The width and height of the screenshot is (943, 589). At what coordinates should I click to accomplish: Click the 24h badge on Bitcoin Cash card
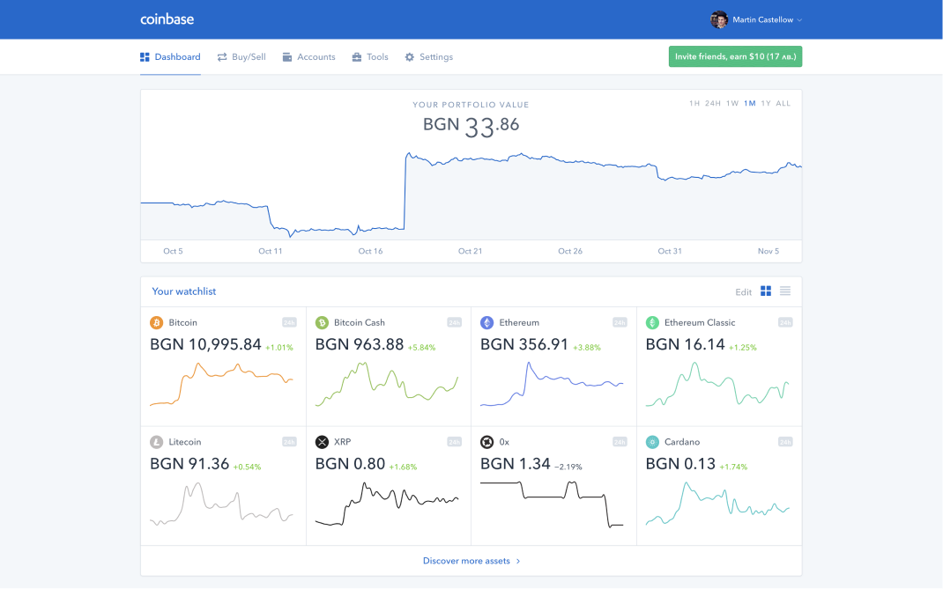pyautogui.click(x=454, y=323)
